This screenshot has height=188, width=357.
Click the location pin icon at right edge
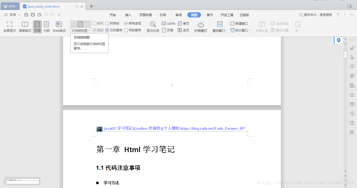[x=339, y=40]
